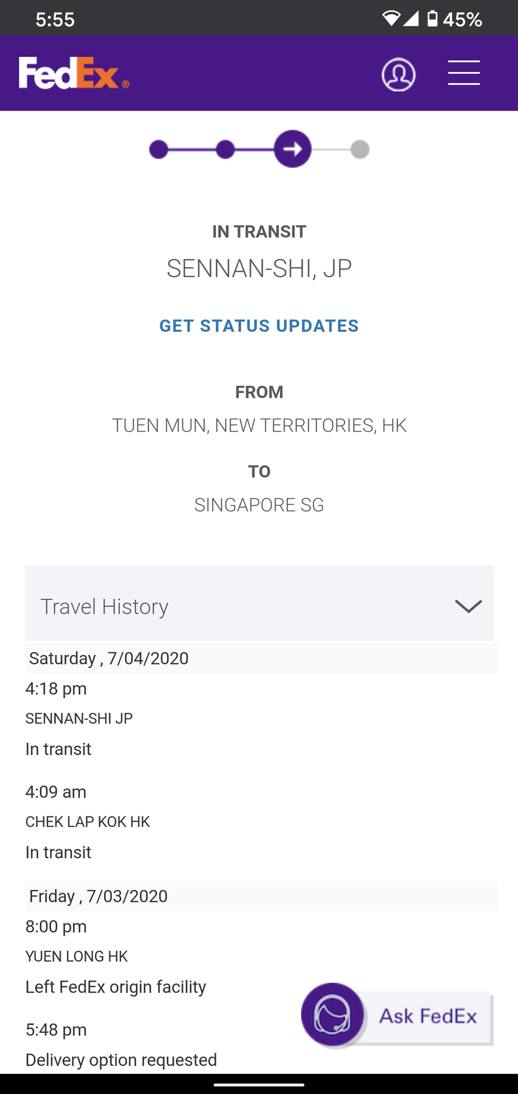Tap the first progress tracker dot
The width and height of the screenshot is (518, 1094).
[159, 149]
